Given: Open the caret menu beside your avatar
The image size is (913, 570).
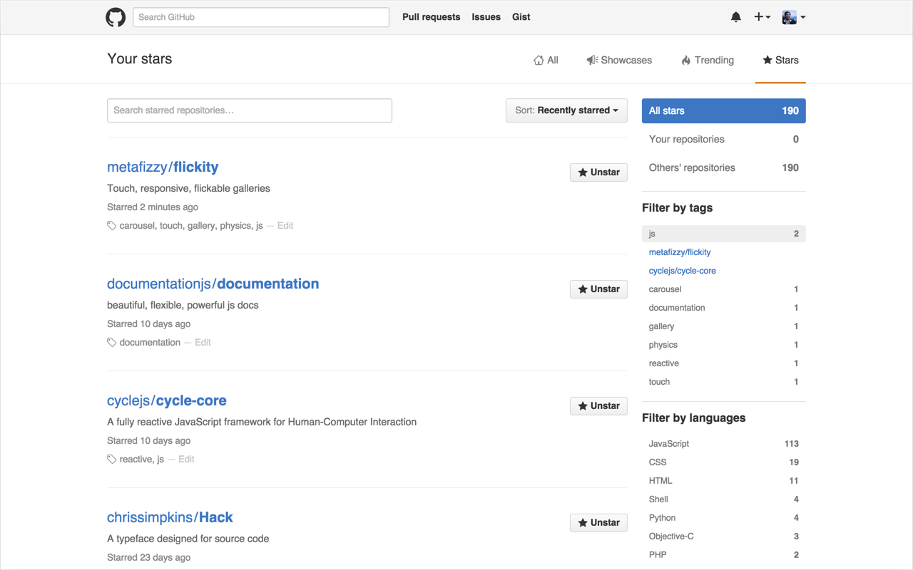Looking at the screenshot, I should point(804,17).
